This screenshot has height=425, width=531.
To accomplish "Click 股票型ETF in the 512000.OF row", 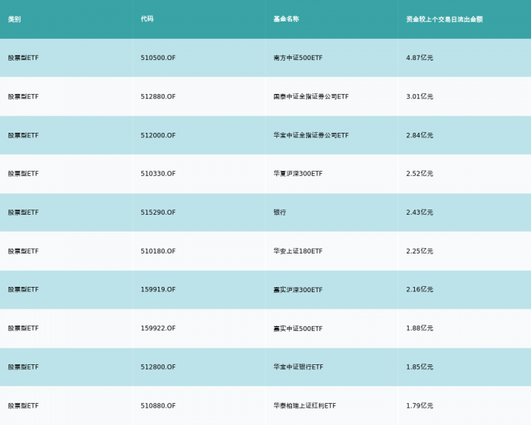I will tap(24, 135).
